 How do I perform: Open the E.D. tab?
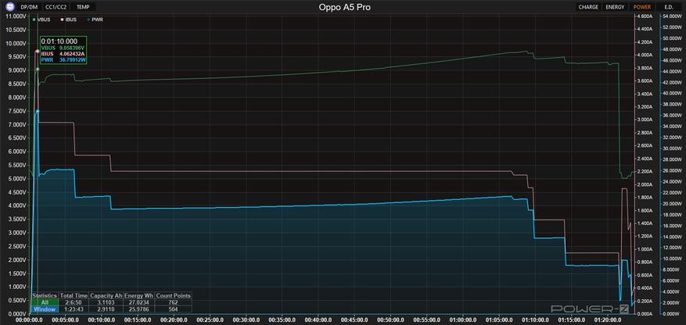tap(669, 7)
